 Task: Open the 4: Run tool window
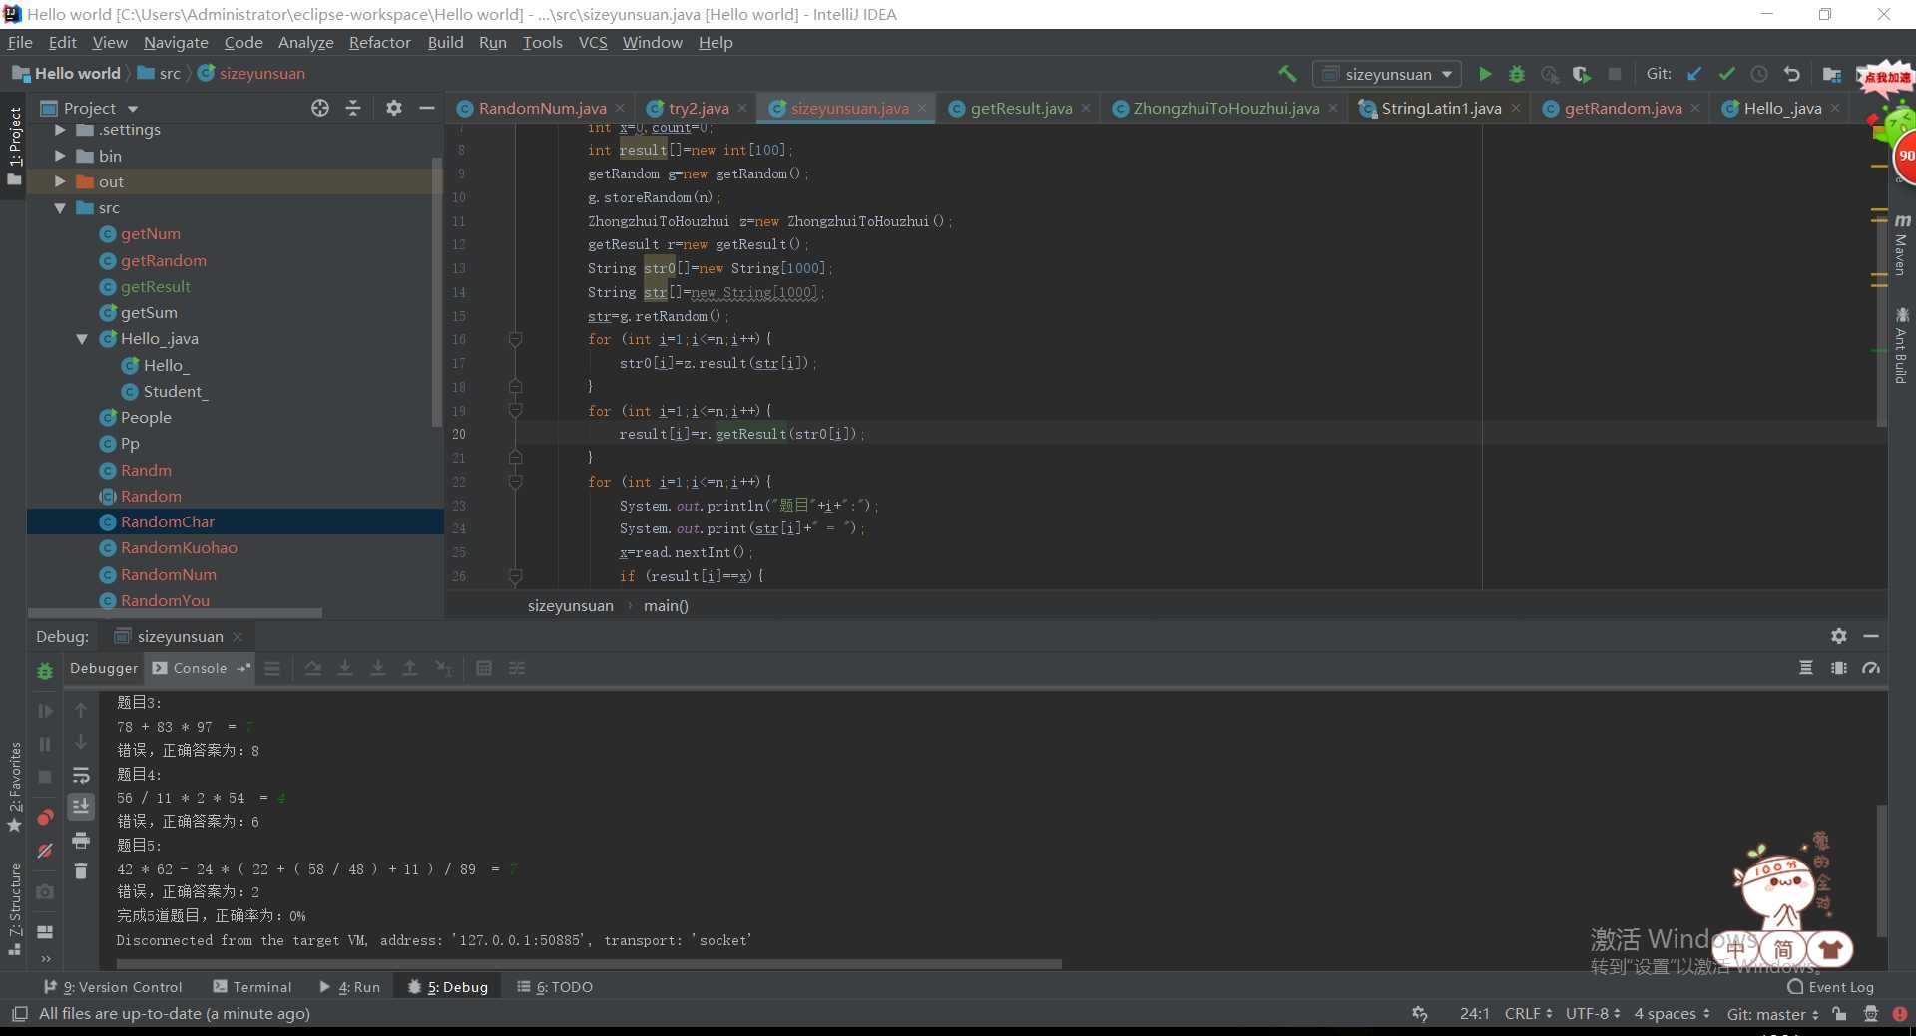tap(350, 987)
